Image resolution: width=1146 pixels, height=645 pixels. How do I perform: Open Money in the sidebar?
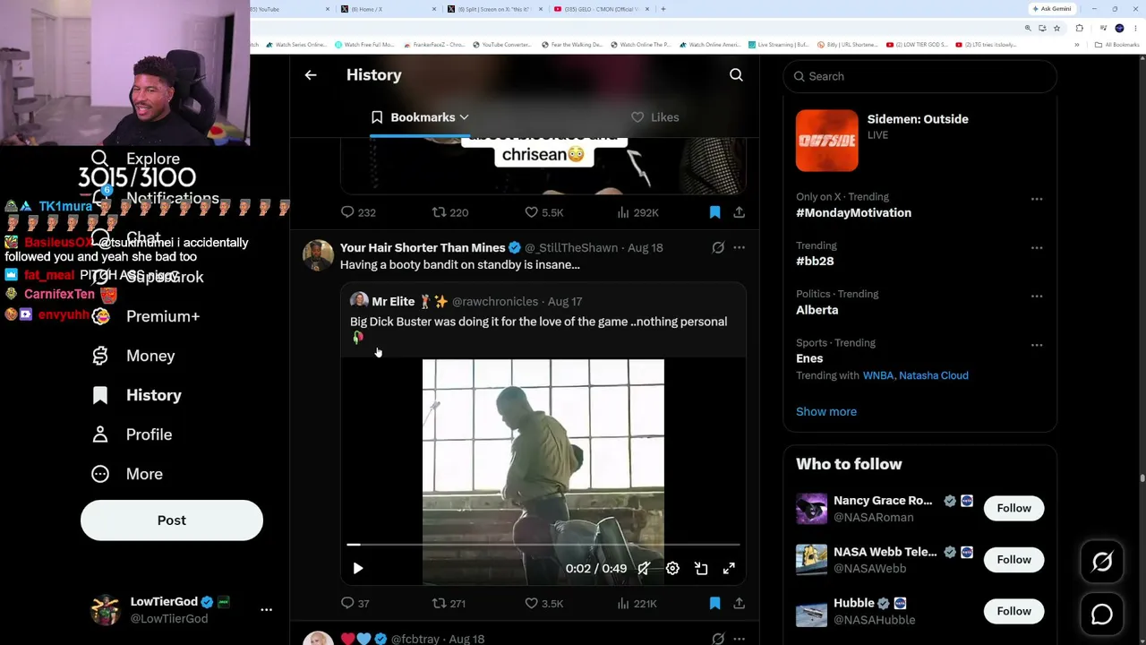tap(133, 356)
